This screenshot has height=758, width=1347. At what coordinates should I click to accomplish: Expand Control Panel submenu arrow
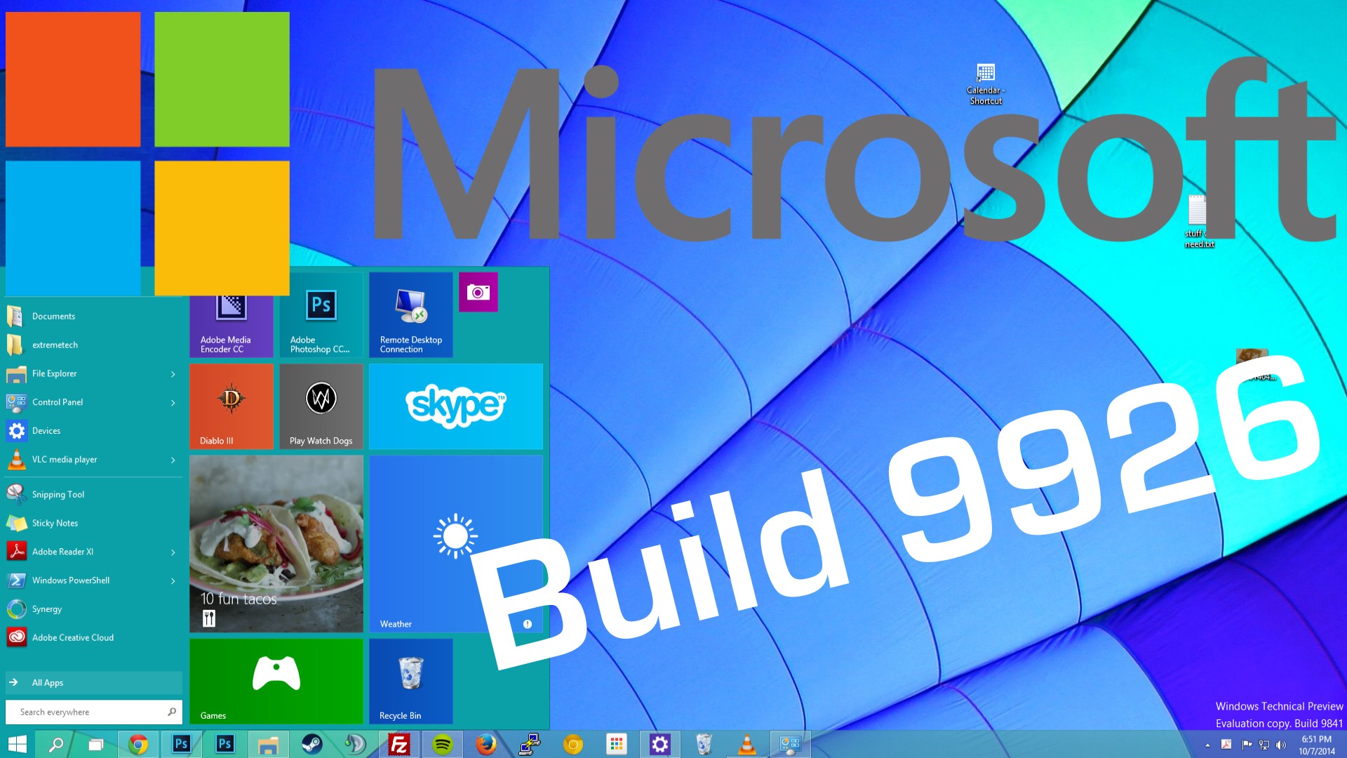(x=173, y=403)
